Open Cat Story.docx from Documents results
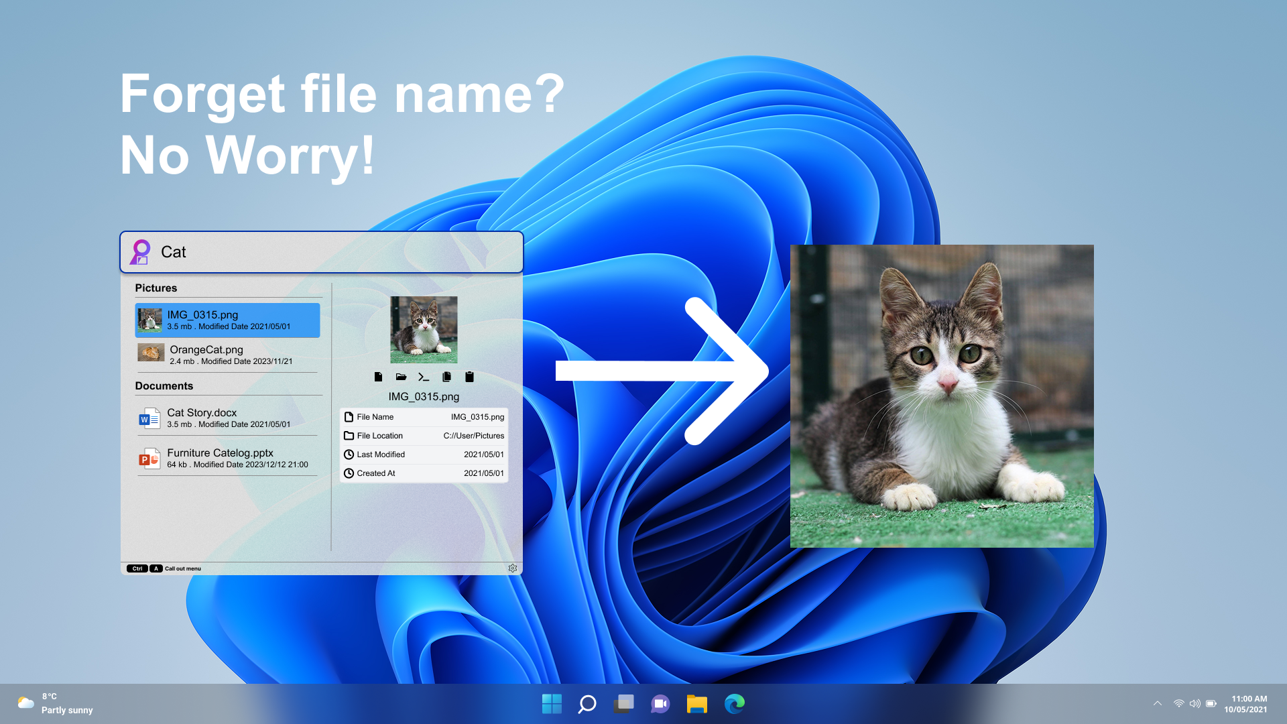The height and width of the screenshot is (724, 1287). (x=228, y=418)
